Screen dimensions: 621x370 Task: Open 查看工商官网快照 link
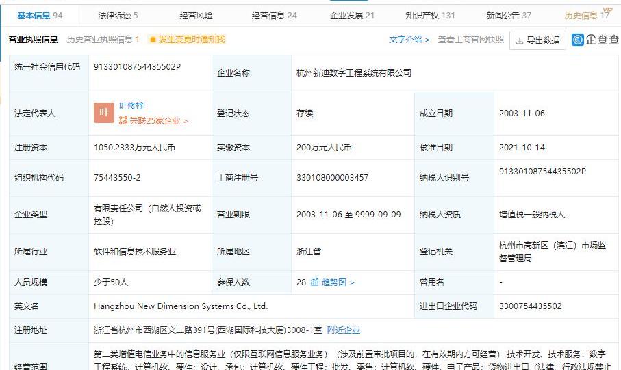471,40
